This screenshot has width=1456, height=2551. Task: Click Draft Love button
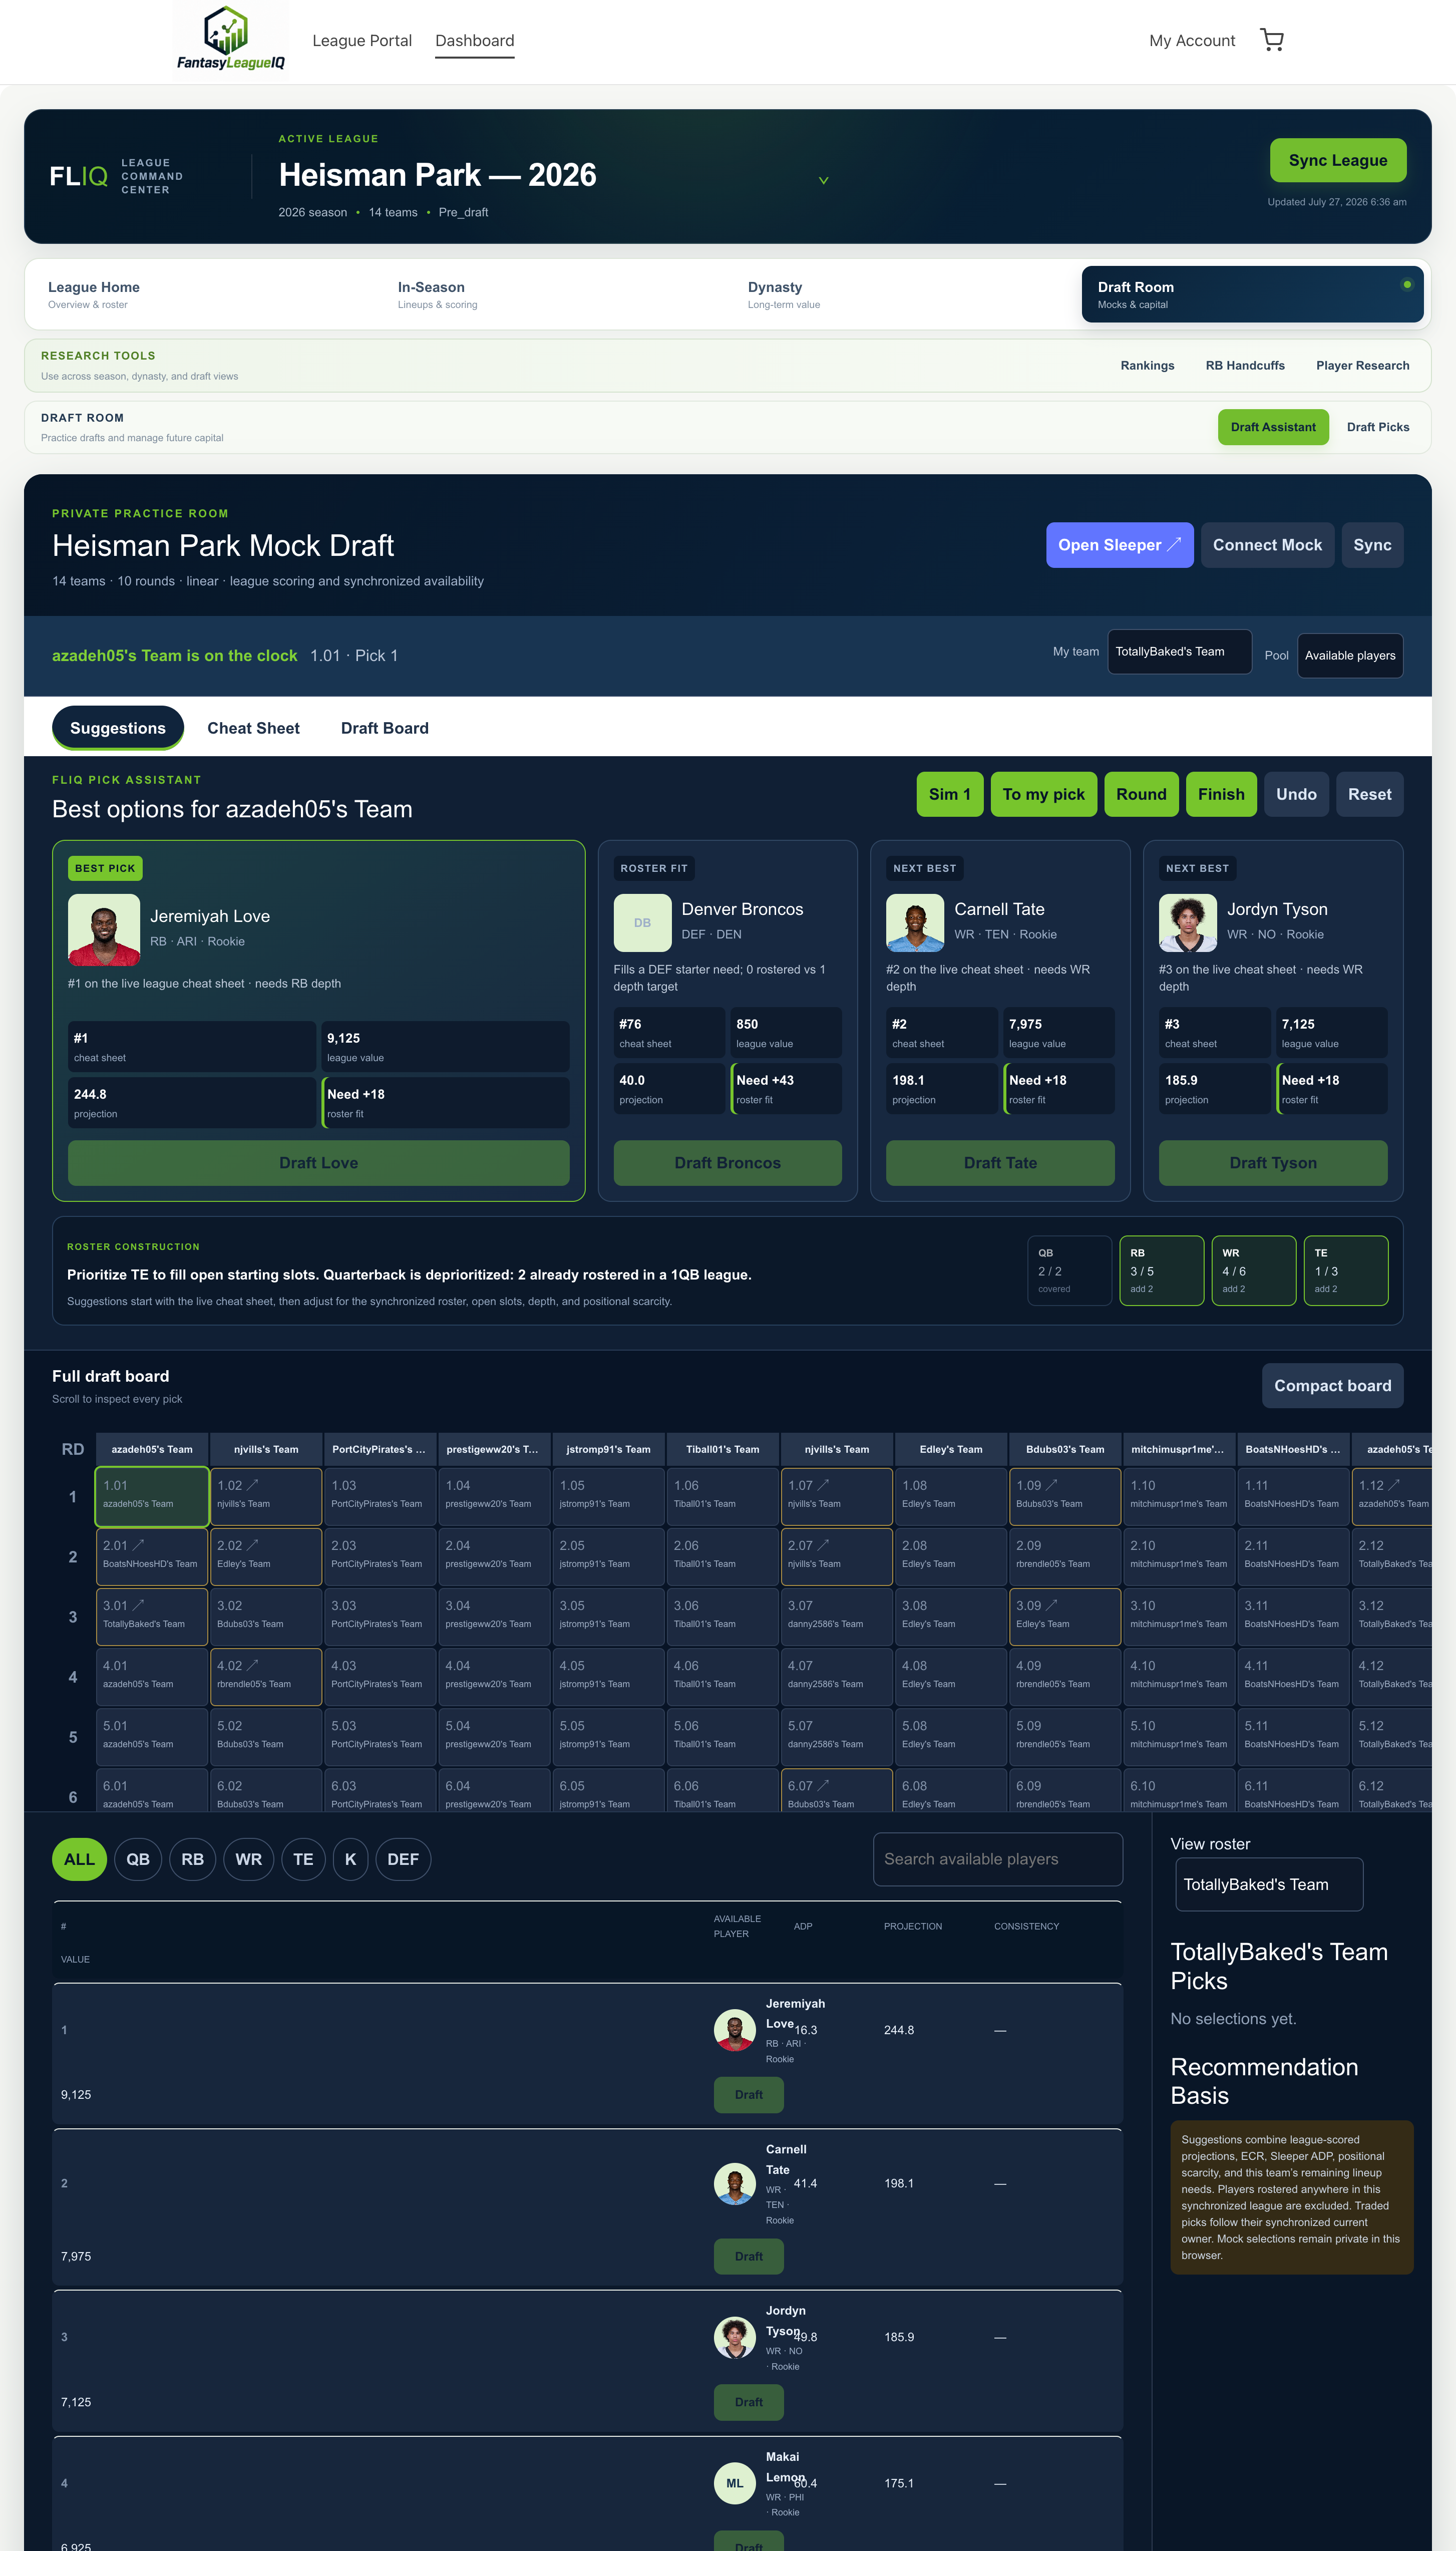pos(319,1163)
